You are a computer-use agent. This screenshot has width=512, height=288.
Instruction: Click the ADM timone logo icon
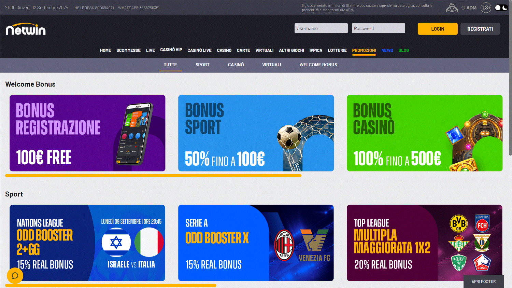452,8
